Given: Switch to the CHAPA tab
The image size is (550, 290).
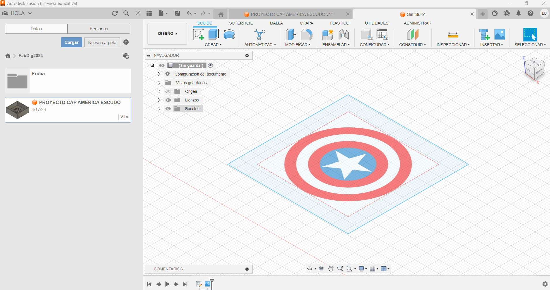Looking at the screenshot, I should (306, 23).
